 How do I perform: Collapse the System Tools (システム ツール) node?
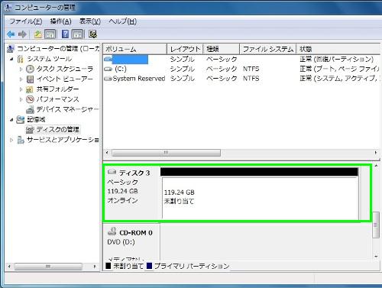pos(11,59)
